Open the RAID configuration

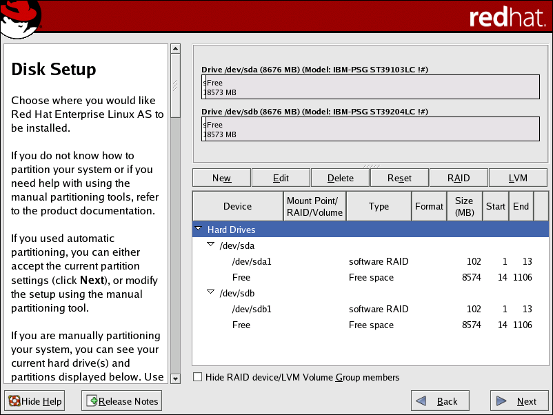click(x=458, y=177)
